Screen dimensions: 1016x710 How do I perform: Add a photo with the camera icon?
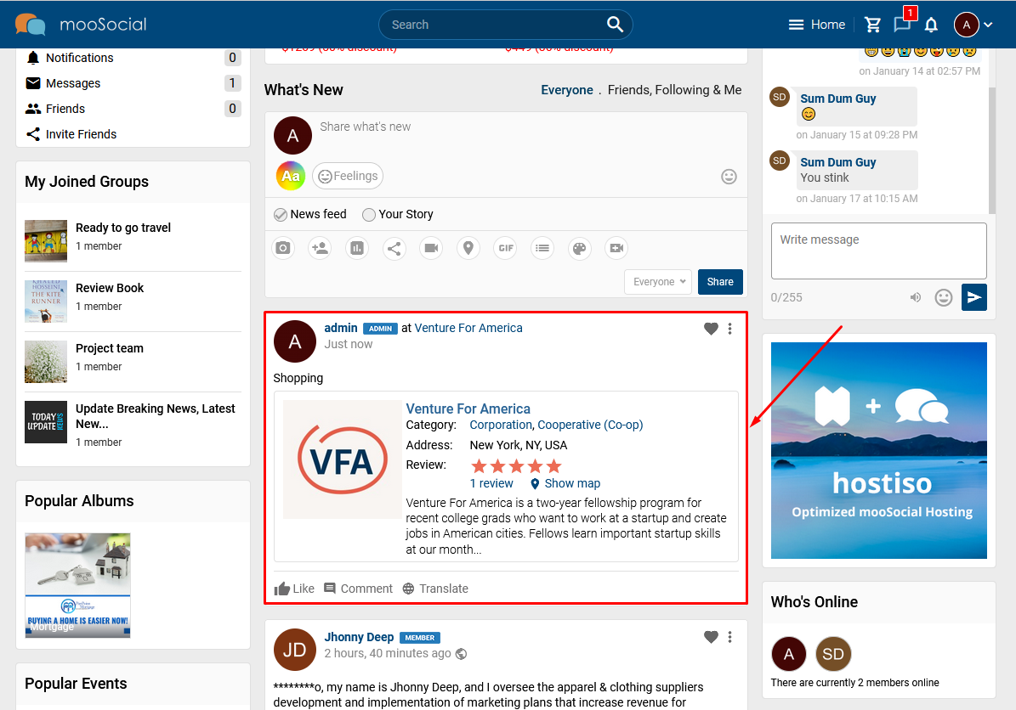[283, 248]
